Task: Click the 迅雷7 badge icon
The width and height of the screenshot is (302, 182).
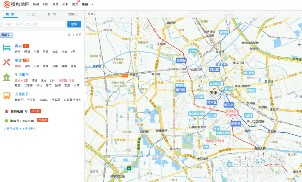Action: point(5,35)
